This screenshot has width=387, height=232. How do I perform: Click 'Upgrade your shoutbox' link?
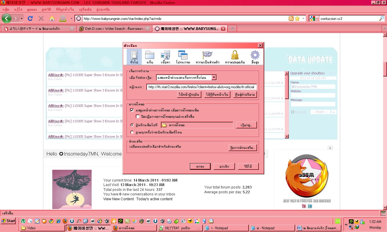307,73
